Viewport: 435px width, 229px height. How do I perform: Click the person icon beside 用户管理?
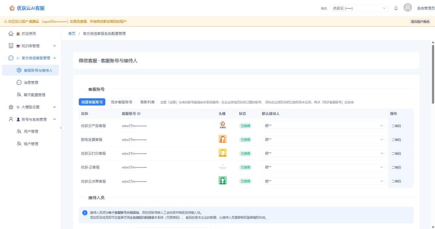pyautogui.click(x=19, y=131)
